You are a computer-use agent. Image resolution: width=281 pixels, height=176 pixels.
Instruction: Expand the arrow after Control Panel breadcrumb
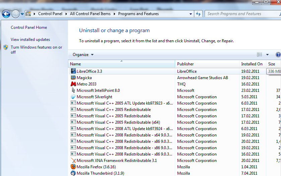click(x=66, y=14)
